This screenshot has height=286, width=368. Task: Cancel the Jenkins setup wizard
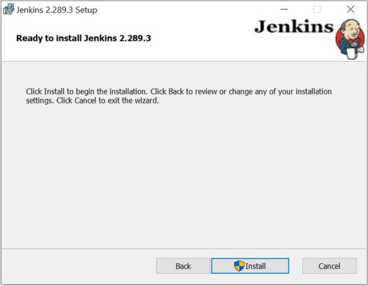click(329, 266)
